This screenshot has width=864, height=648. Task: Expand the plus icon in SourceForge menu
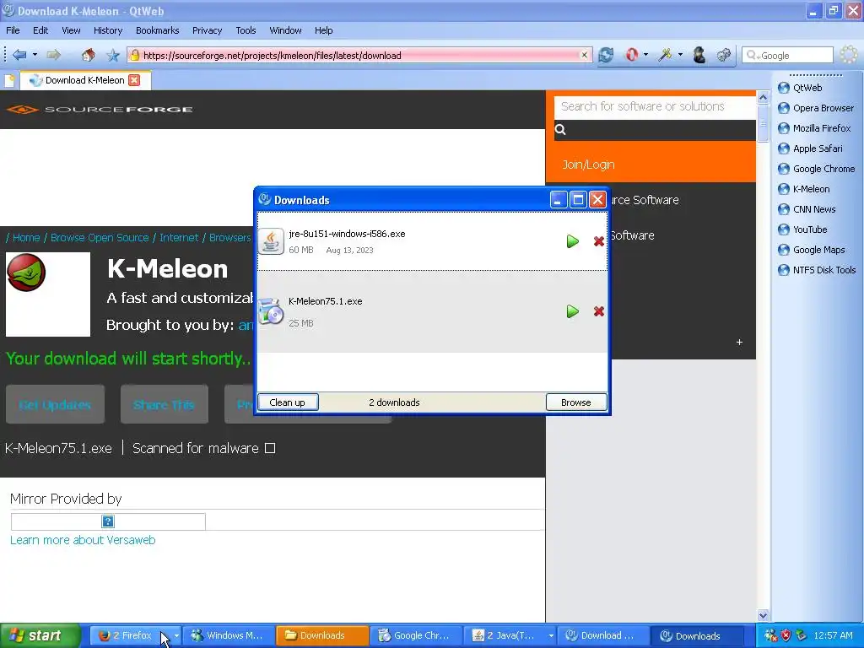pyautogui.click(x=739, y=343)
